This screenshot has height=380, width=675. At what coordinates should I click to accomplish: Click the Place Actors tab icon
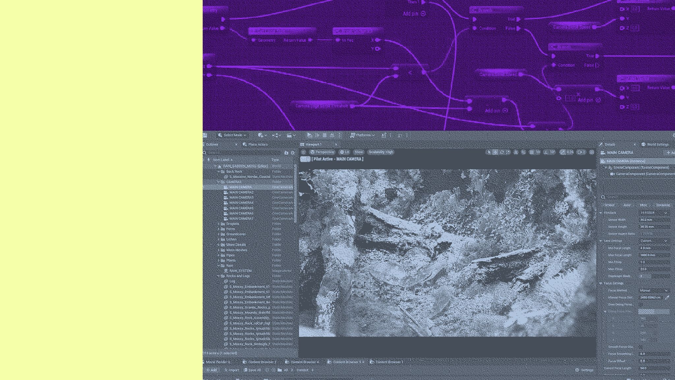pos(245,145)
